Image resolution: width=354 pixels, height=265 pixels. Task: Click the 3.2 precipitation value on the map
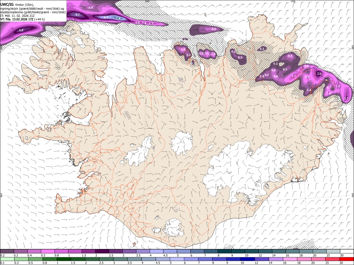click(x=21, y=30)
